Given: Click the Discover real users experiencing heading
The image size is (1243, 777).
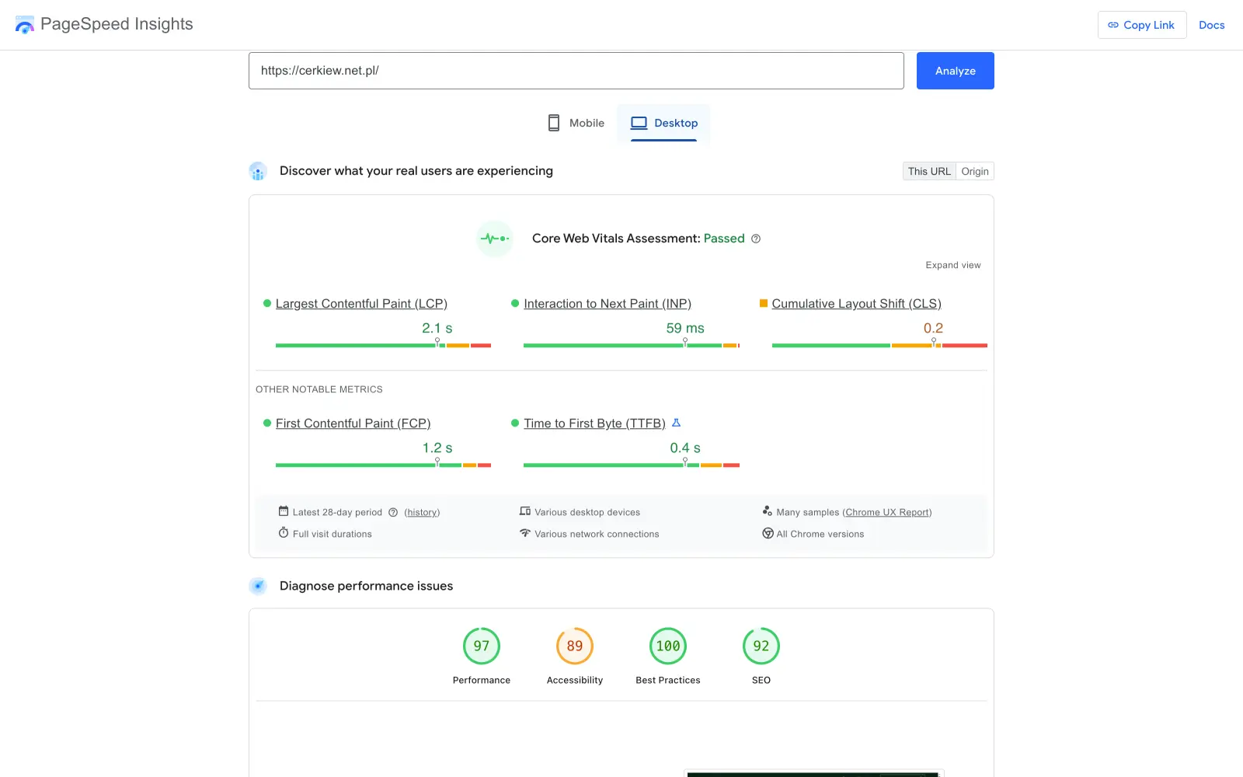Looking at the screenshot, I should click(x=416, y=171).
